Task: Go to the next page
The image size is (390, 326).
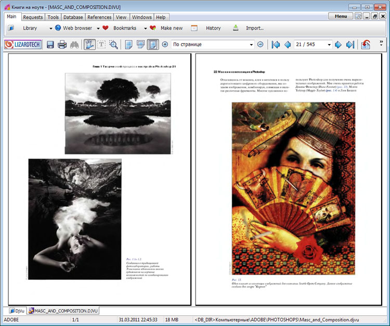Action: coord(338,45)
